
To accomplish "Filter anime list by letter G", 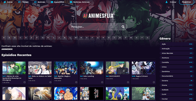I will point(42,38).
